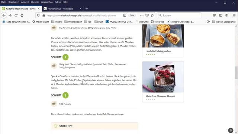The height and width of the screenshot is (134, 238).
Task: Click the Mousse au Chocolat star rating
Action: pos(150,99)
